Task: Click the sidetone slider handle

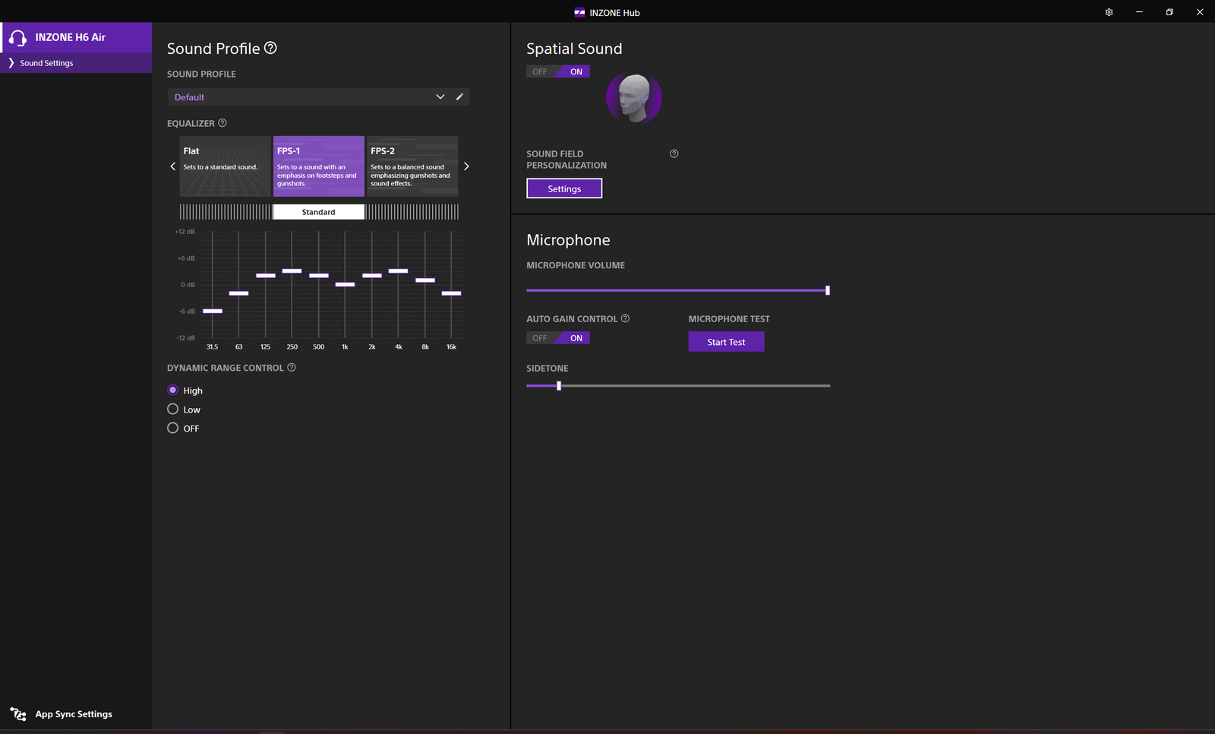Action: click(559, 386)
